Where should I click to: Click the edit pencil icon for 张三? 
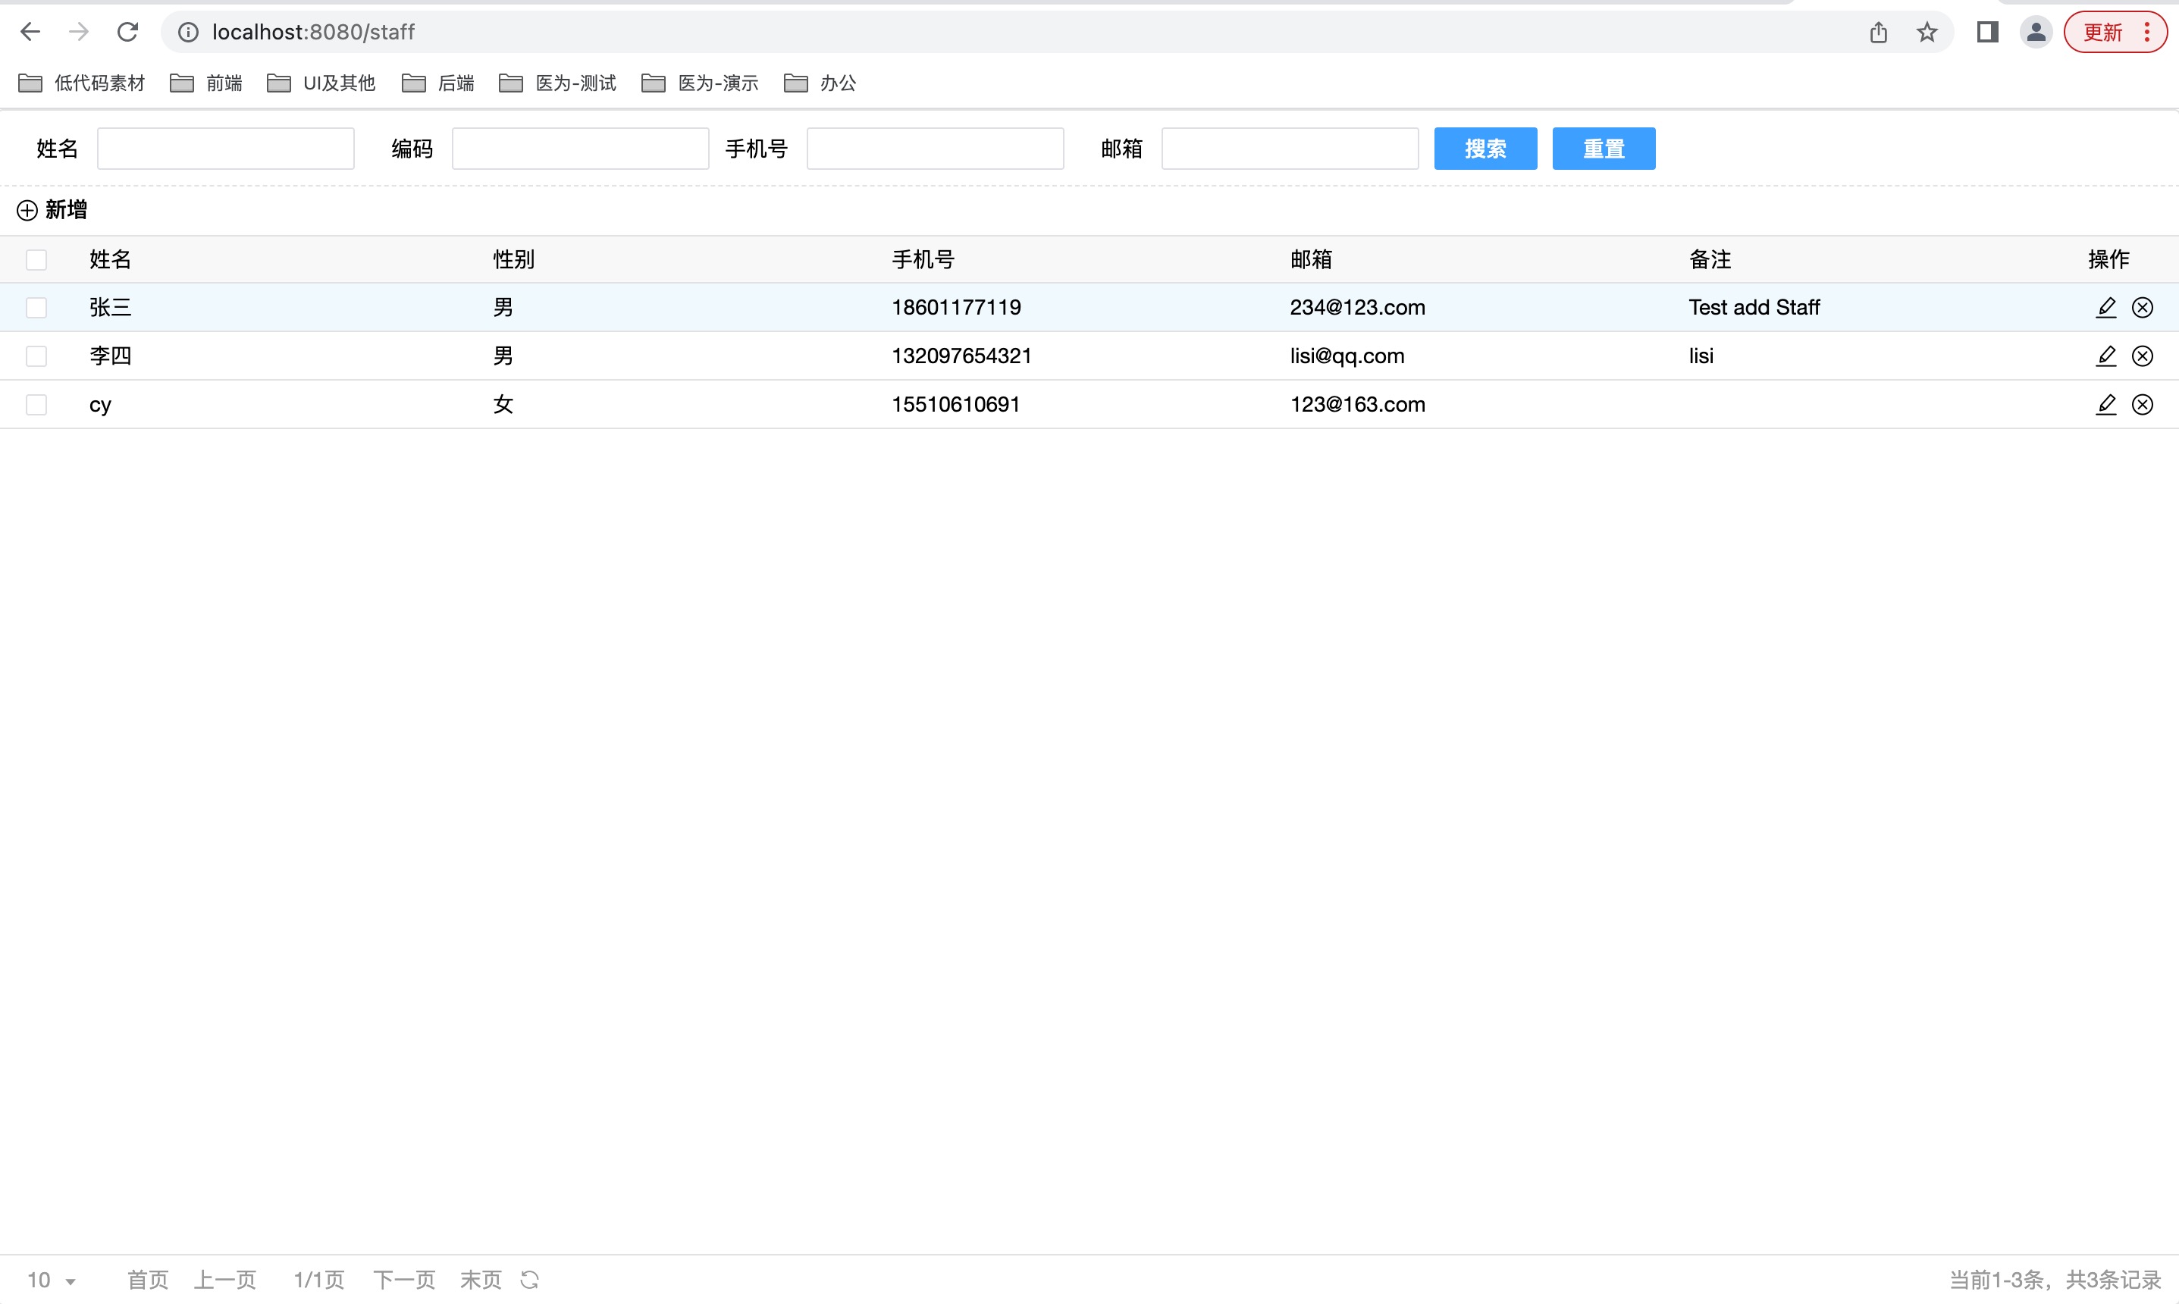(2105, 308)
